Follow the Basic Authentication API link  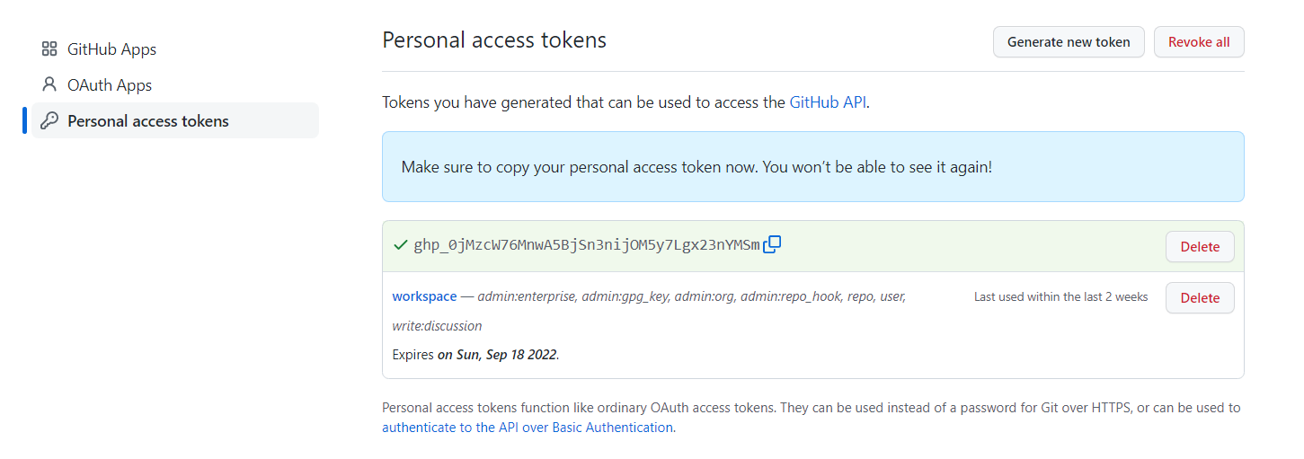(x=528, y=428)
